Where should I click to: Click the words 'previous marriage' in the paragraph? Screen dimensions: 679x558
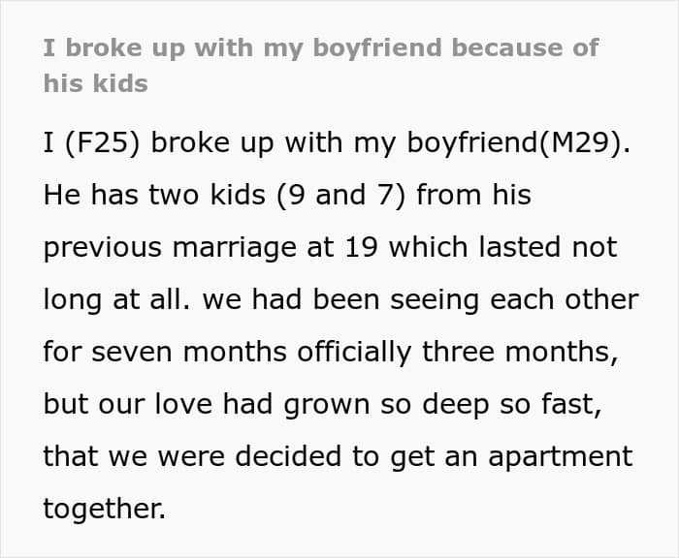coord(170,248)
